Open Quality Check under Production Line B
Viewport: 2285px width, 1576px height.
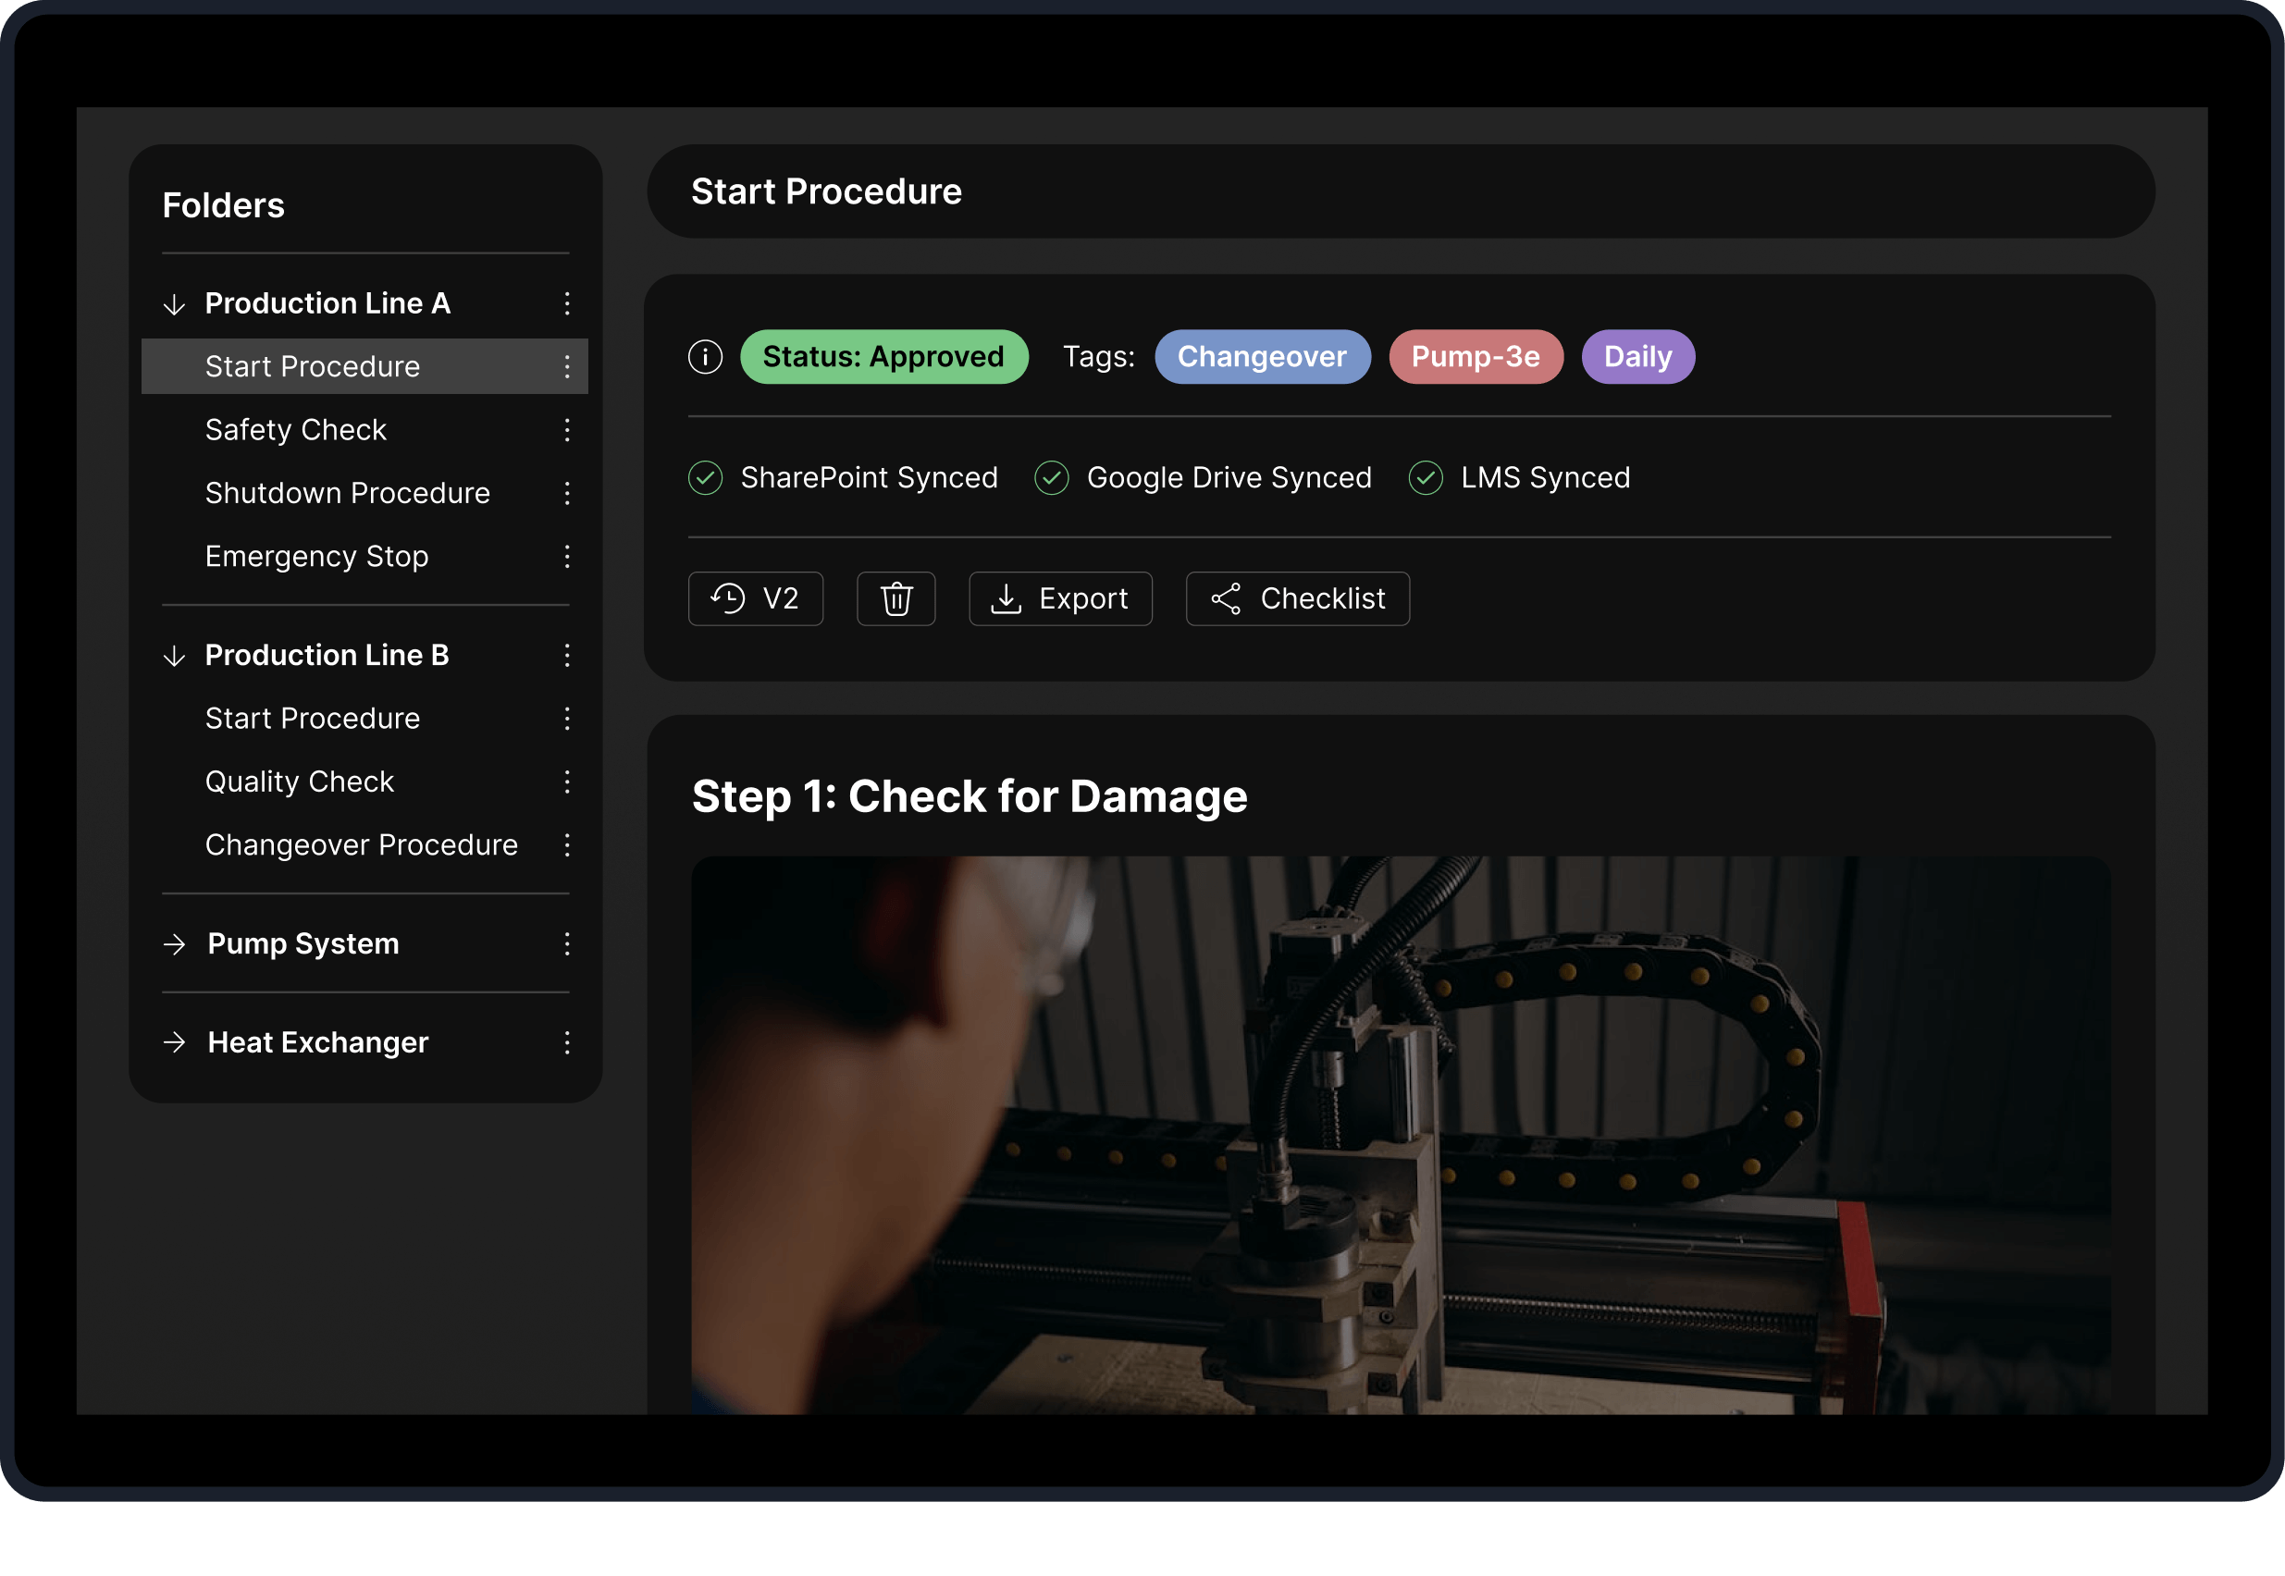pos(299,782)
